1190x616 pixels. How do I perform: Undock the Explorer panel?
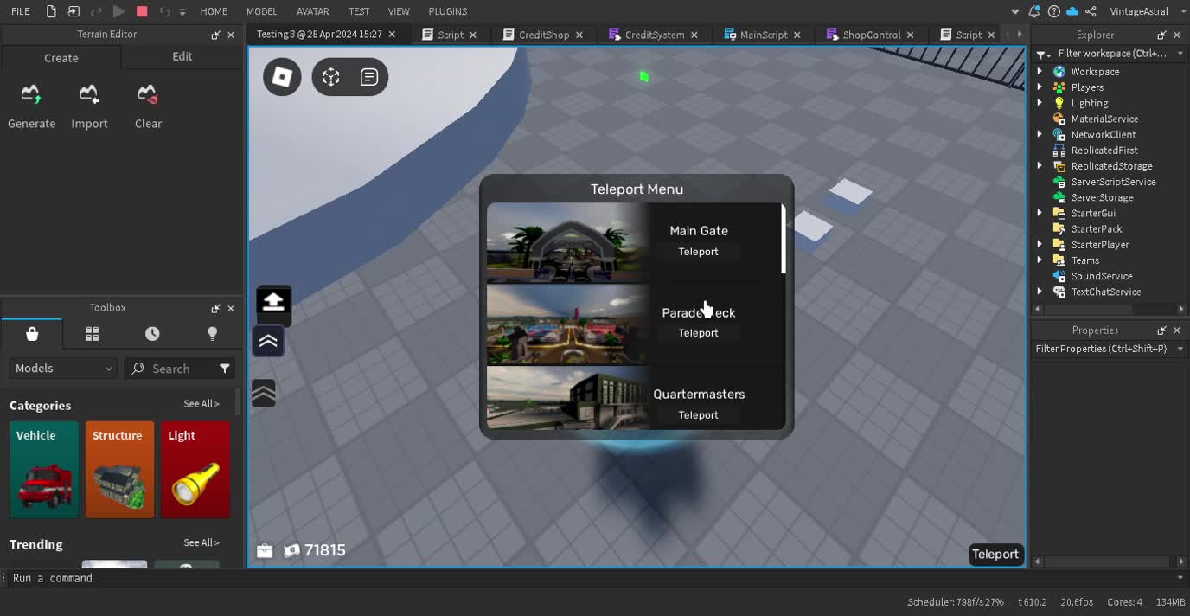pos(1161,35)
